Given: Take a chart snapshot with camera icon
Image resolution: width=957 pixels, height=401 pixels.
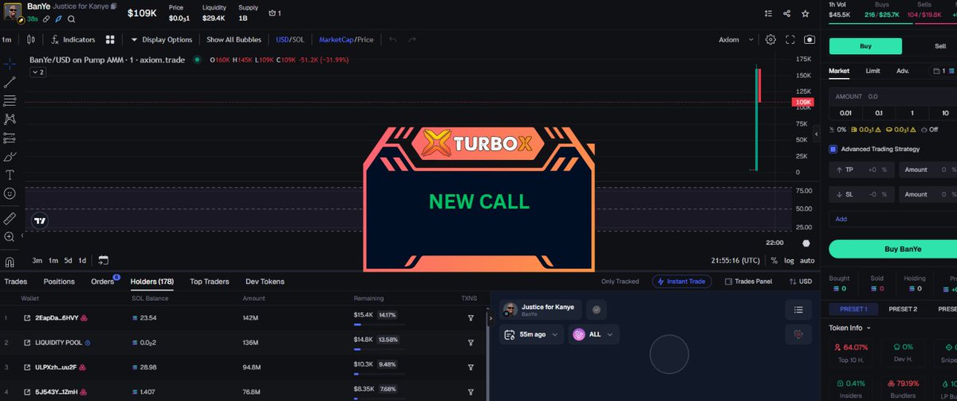Looking at the screenshot, I should click(x=809, y=39).
